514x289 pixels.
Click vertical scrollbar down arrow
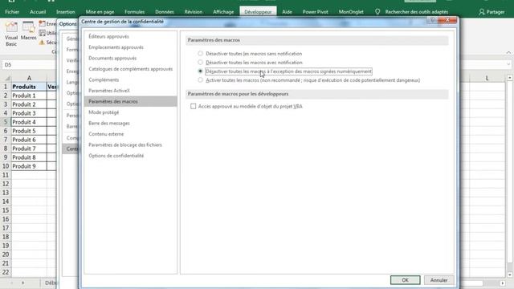(x=510, y=275)
